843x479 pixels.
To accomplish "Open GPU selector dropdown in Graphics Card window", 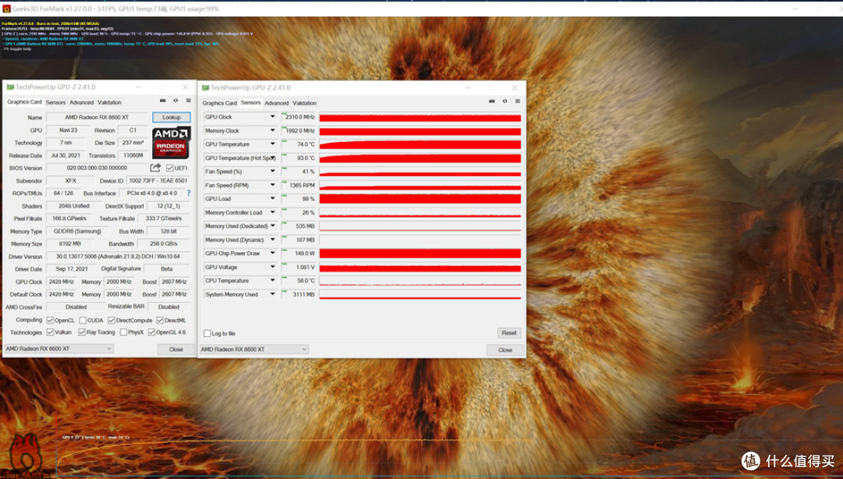I will [59, 349].
